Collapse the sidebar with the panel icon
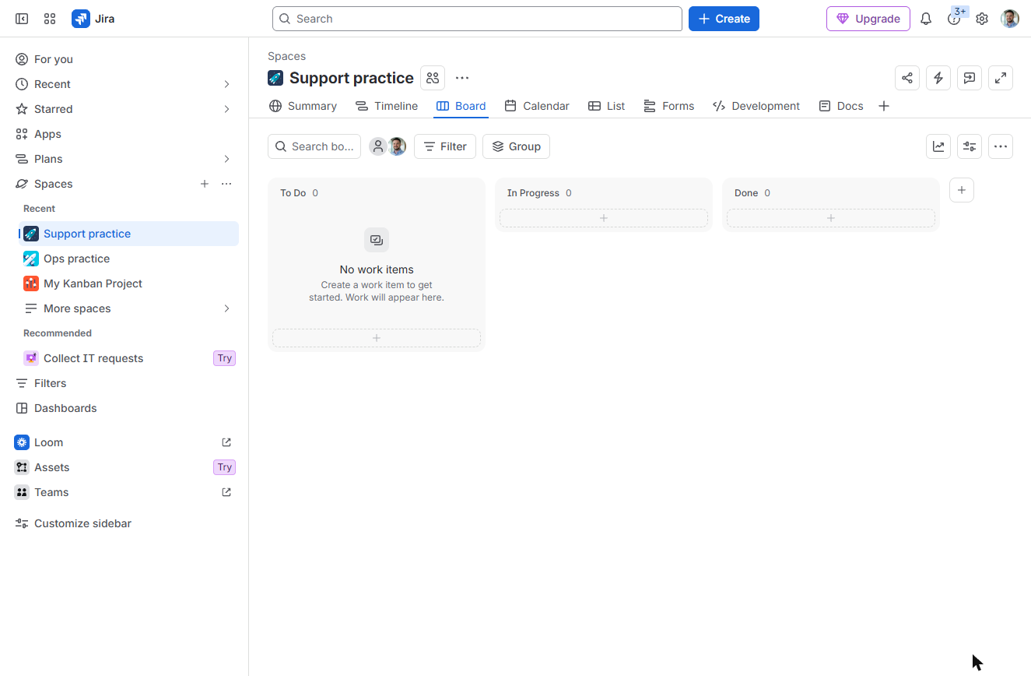 click(x=22, y=19)
